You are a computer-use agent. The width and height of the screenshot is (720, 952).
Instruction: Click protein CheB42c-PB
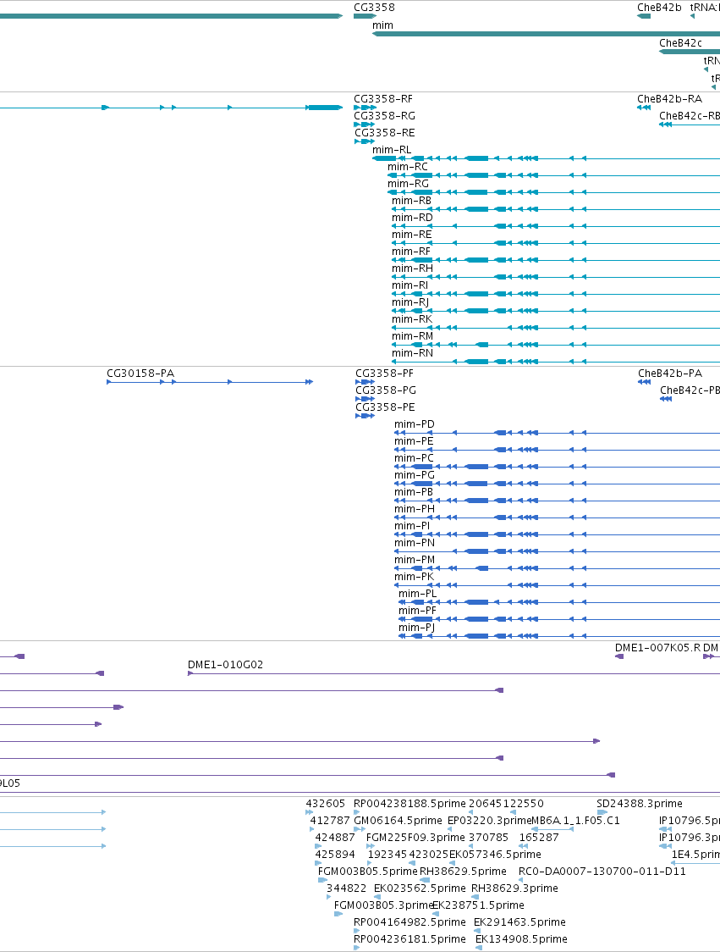tap(690, 390)
